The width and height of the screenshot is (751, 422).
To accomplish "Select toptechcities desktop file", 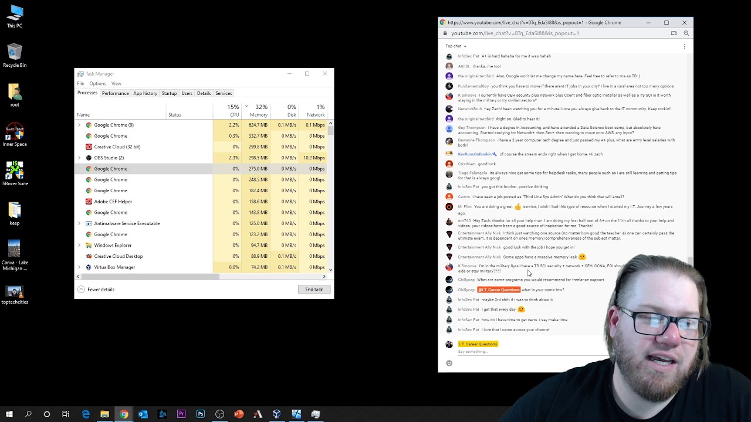I will pyautogui.click(x=15, y=295).
